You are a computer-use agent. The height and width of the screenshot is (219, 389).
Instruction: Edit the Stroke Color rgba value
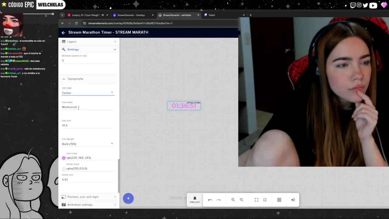tap(90, 169)
